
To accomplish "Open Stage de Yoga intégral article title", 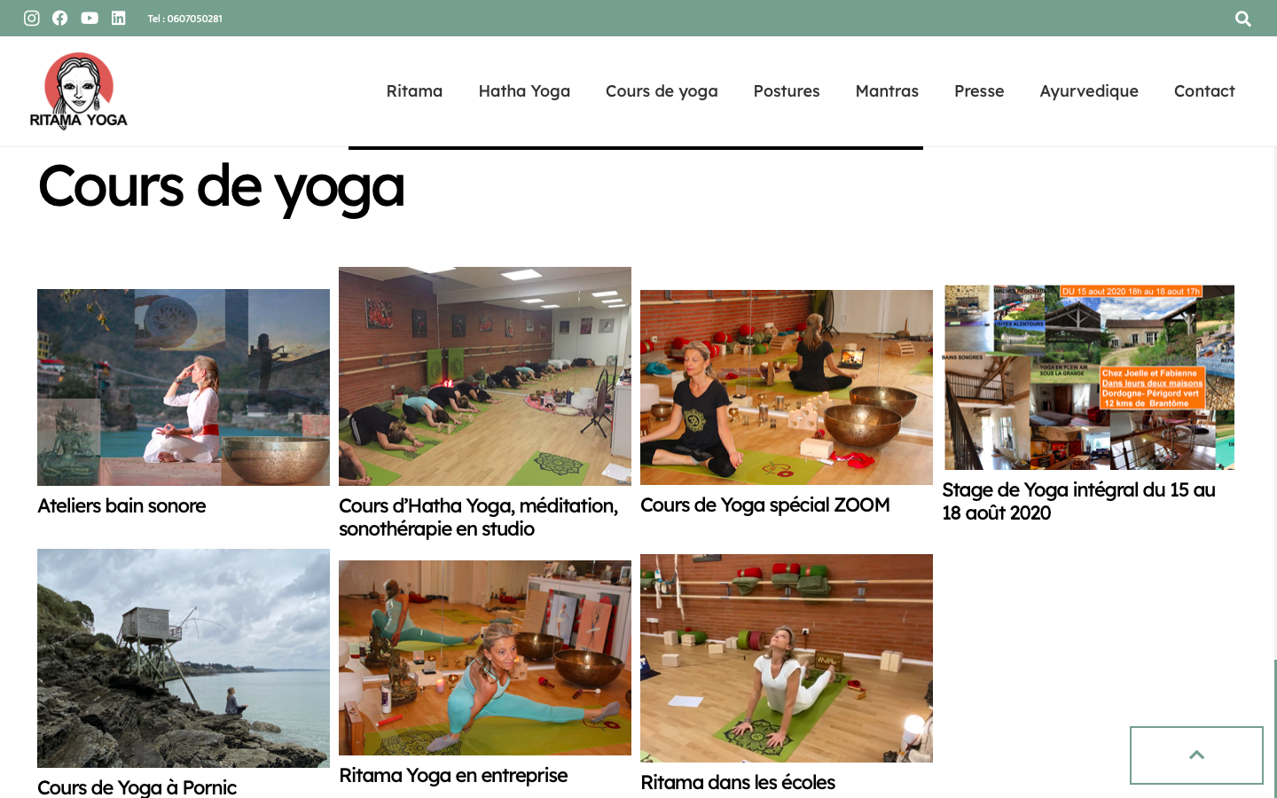I will [1078, 501].
